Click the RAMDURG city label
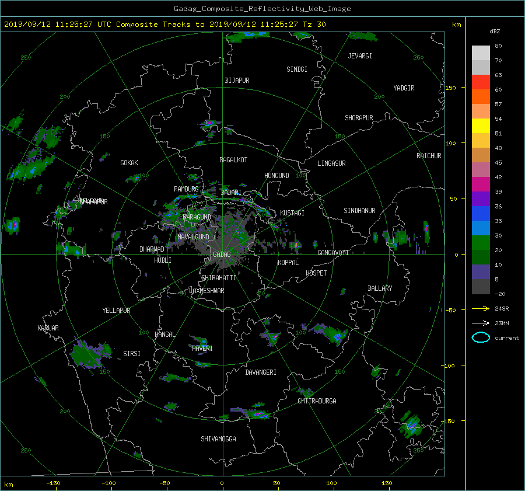The height and width of the screenshot is (491, 525). coord(186,189)
